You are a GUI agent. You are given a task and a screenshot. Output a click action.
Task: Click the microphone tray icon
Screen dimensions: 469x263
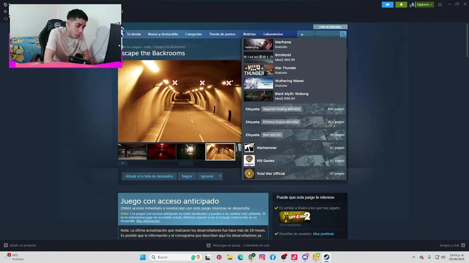[x=429, y=257]
